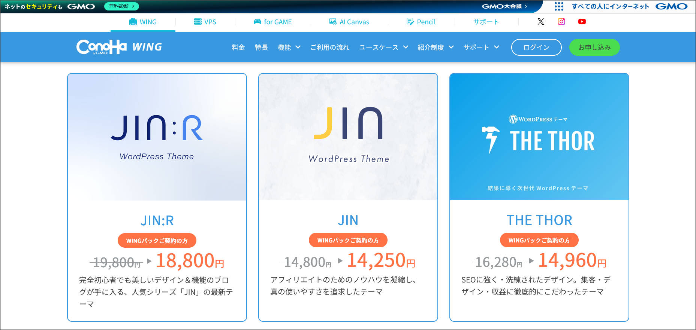Click WINGパックご契約の方 badge under JIN:R

[157, 241]
